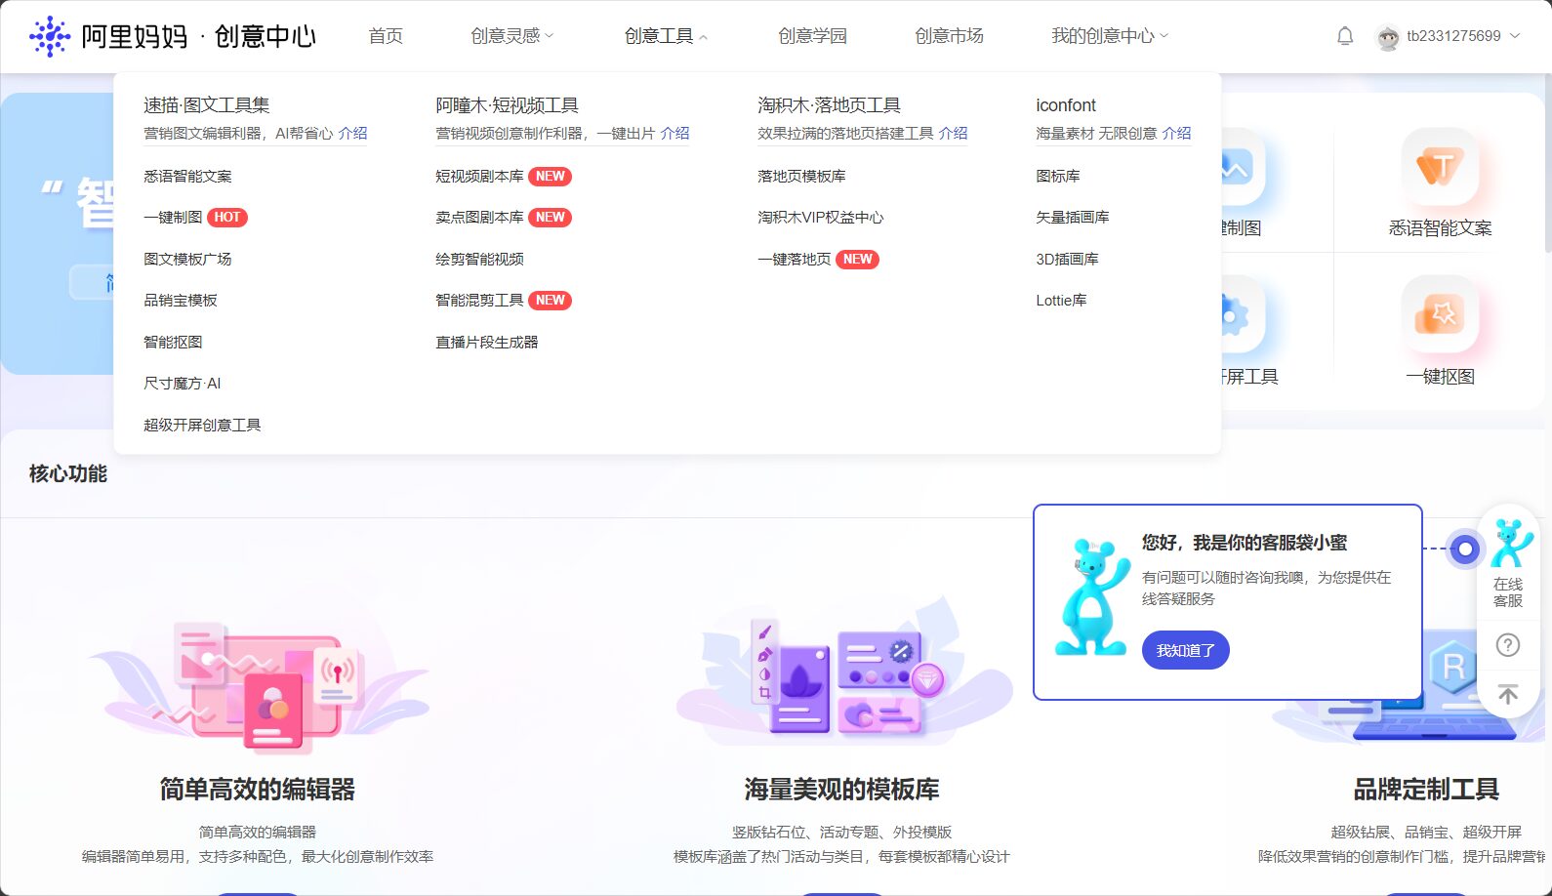Click the help question mark icon
The image size is (1552, 896).
click(1508, 645)
